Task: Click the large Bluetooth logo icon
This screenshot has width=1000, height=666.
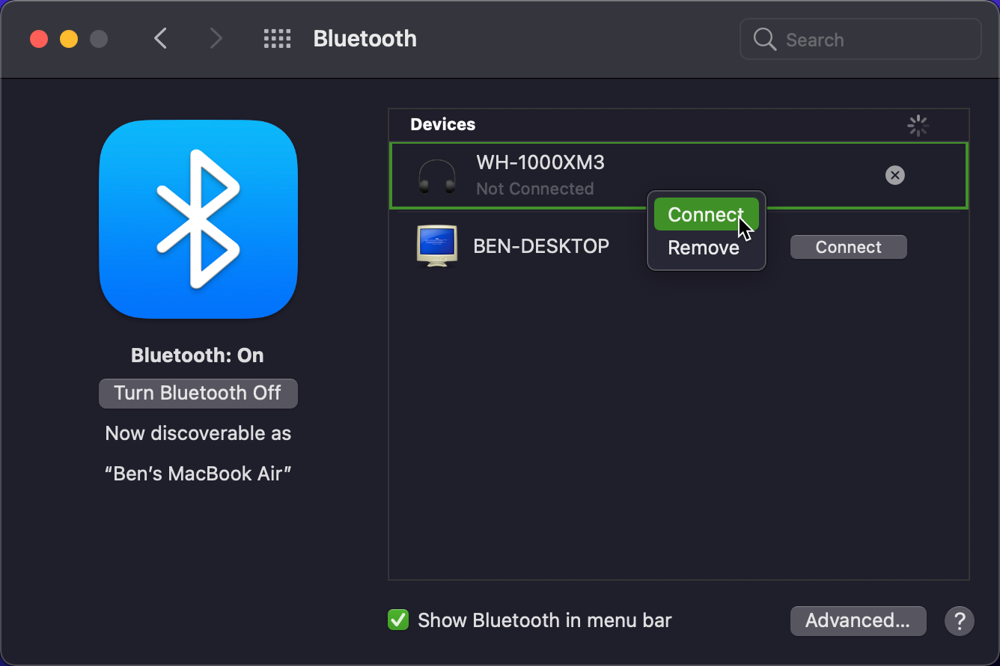Action: coord(198,220)
